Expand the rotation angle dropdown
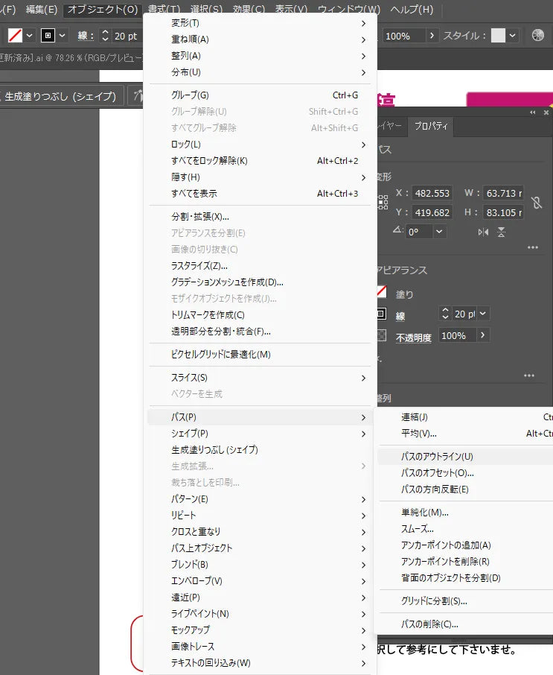The height and width of the screenshot is (675, 553). (439, 232)
